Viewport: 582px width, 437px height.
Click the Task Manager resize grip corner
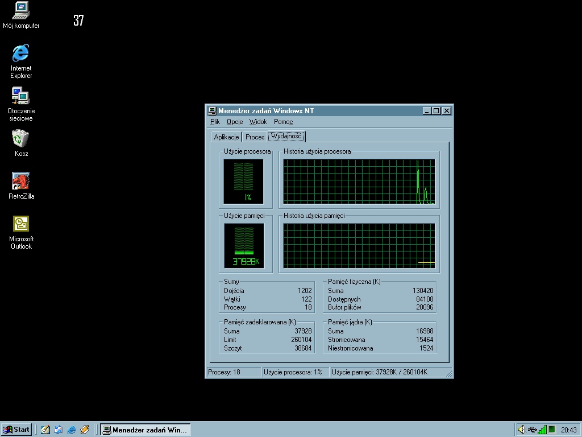[x=449, y=373]
